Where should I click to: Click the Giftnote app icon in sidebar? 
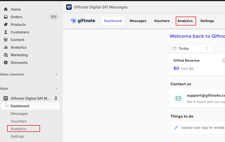point(6,98)
